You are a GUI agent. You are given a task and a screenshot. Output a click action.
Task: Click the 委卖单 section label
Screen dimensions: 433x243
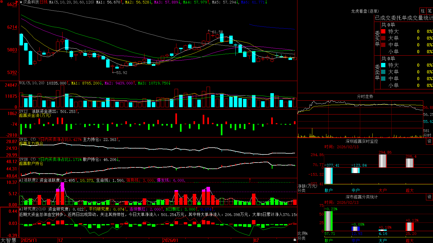click(377, 72)
